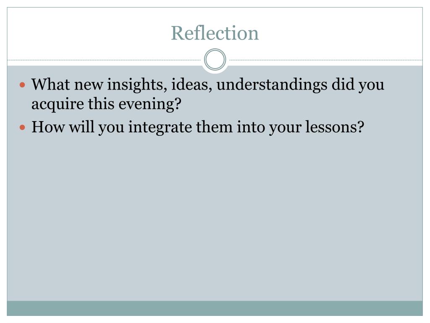
Task: Click the words 'did you' ending first line
Action: [x=358, y=84]
